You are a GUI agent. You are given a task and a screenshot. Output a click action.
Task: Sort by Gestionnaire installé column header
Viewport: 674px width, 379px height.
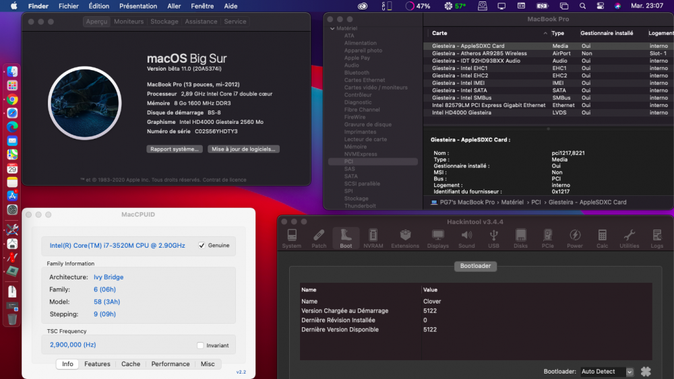click(x=607, y=33)
